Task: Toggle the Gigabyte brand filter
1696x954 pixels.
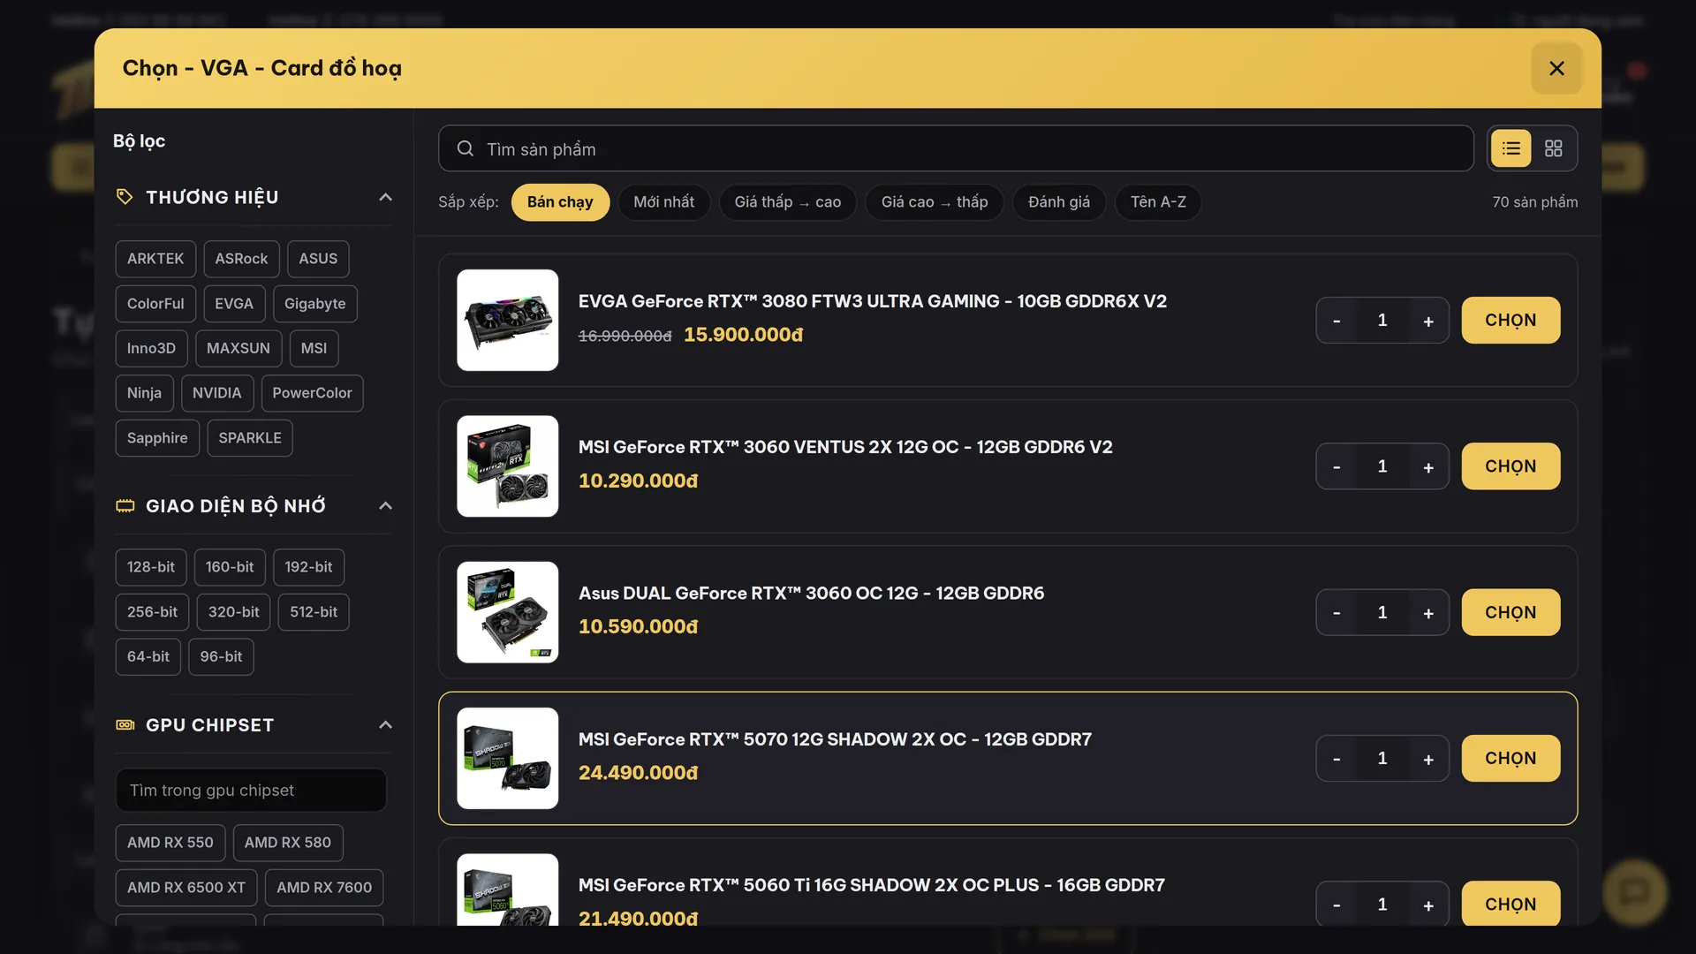Action: [x=315, y=304]
